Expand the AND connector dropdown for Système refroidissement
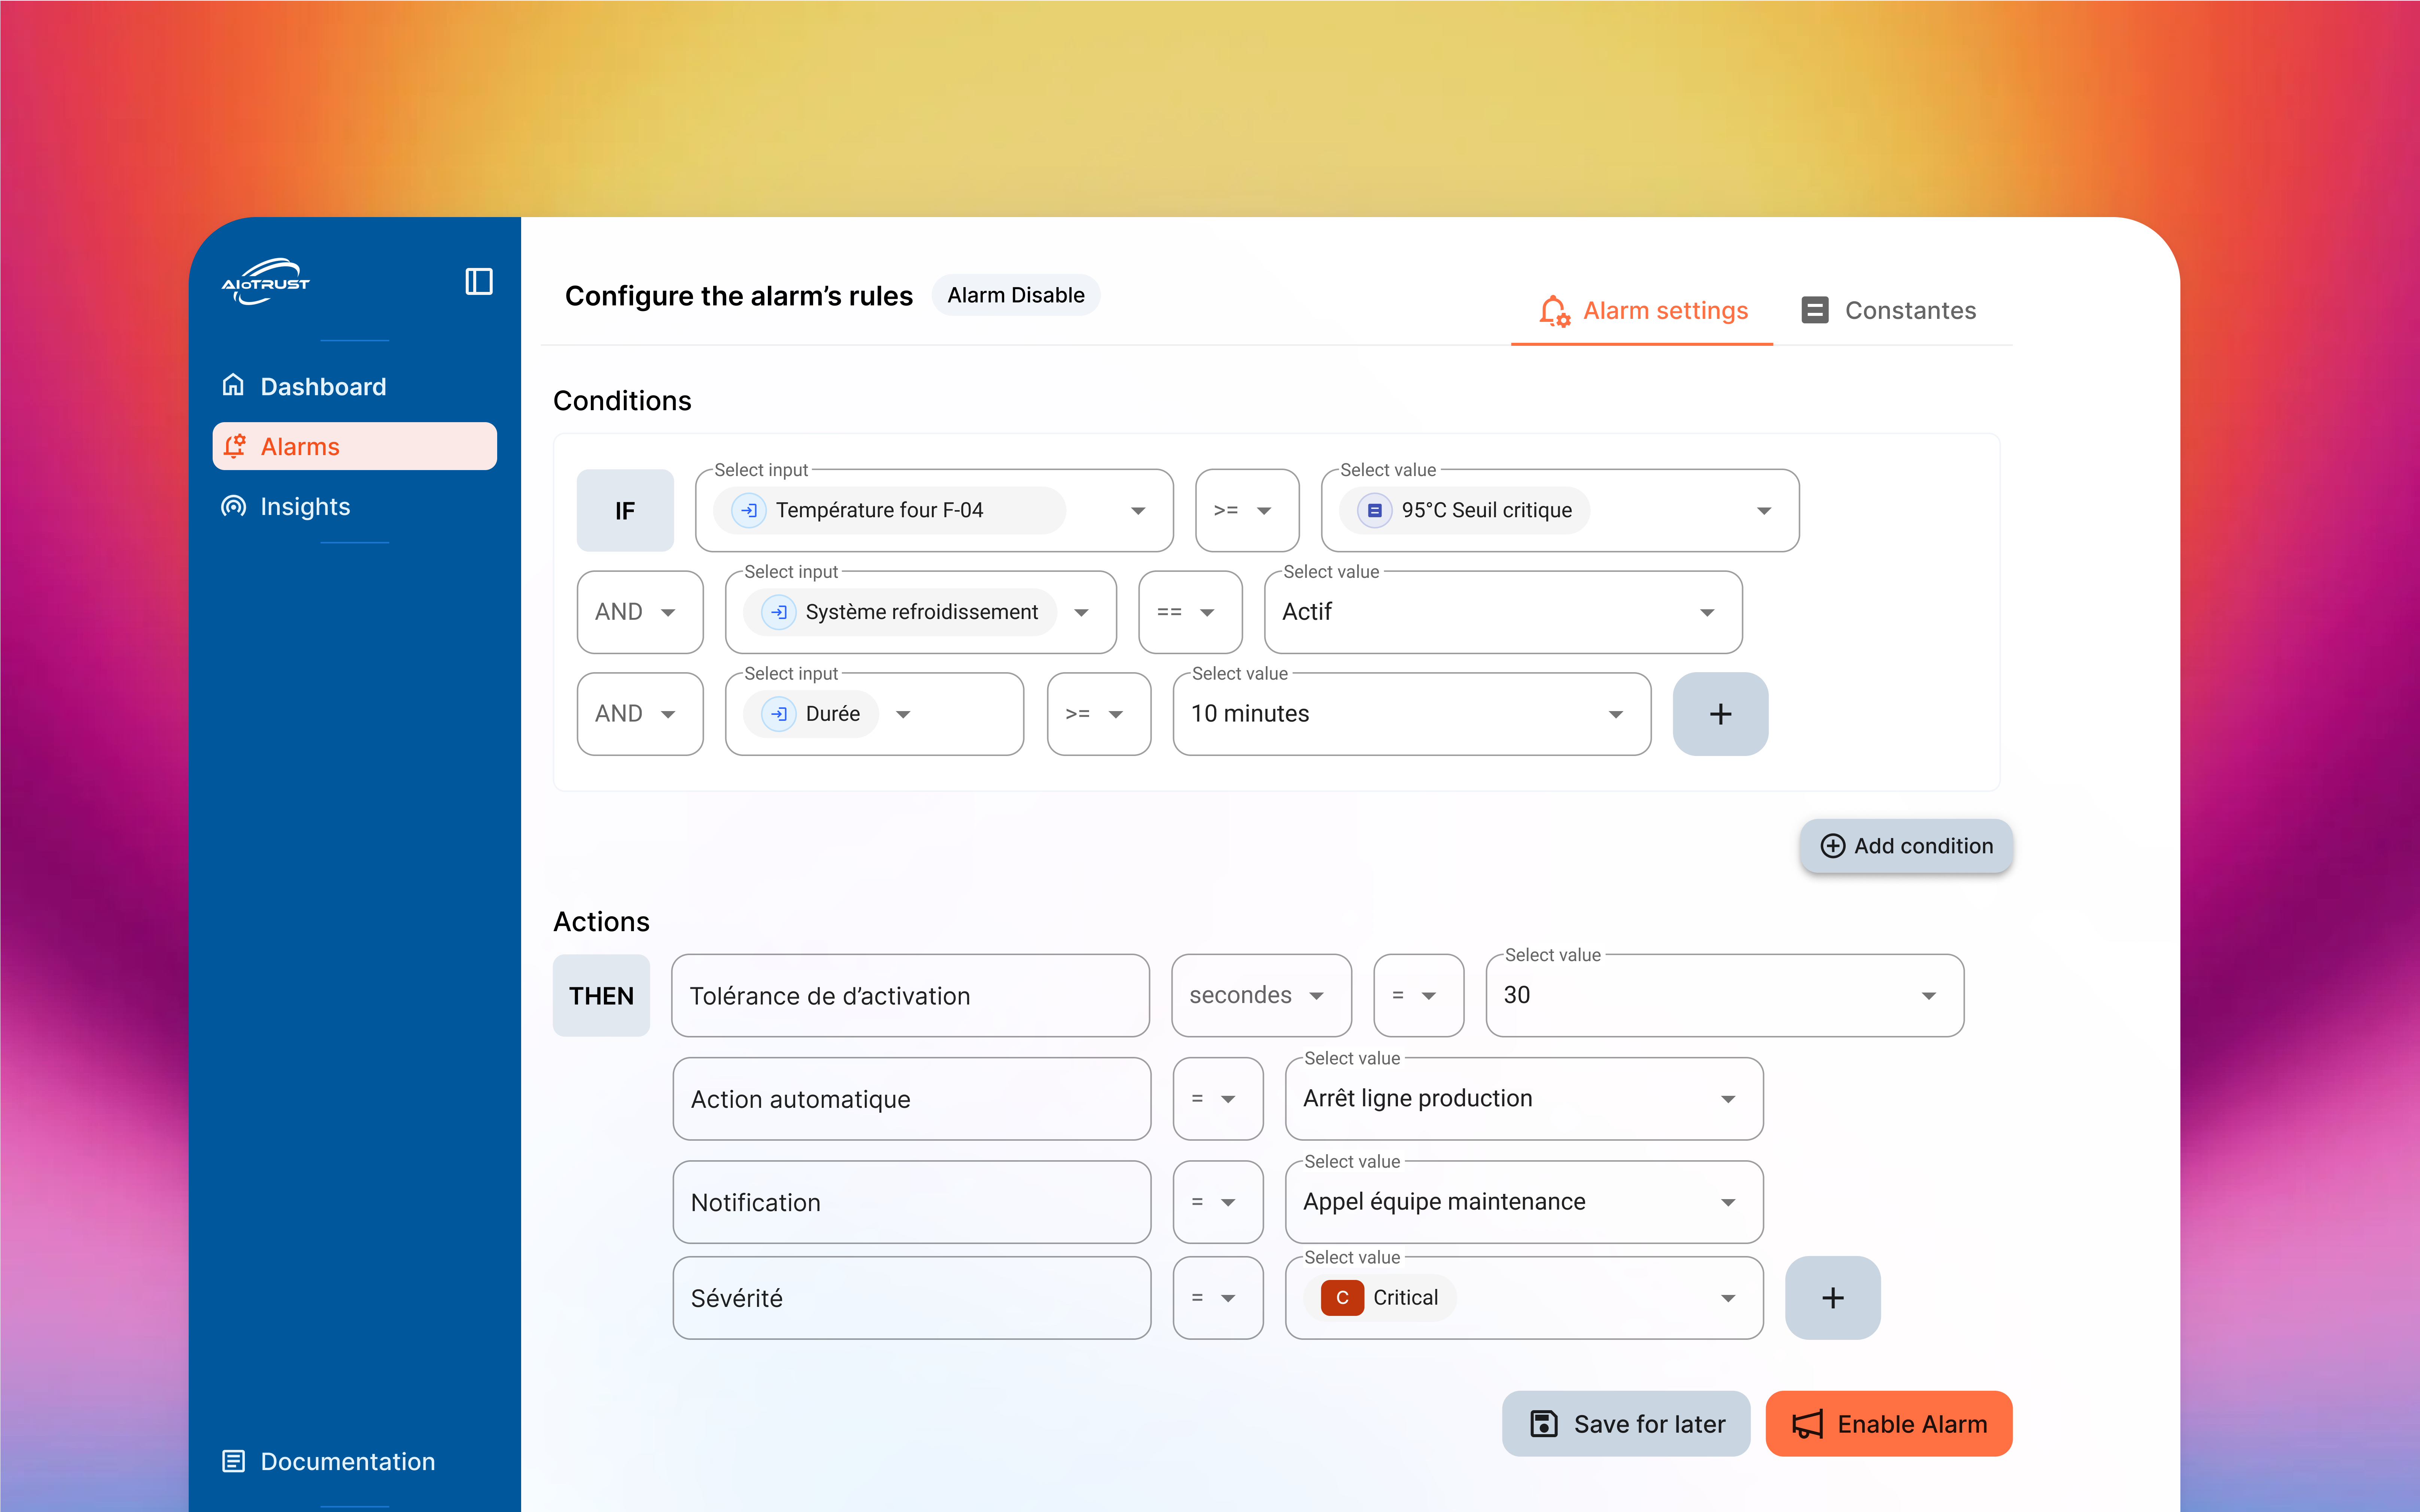This screenshot has height=1512, width=2420. (639, 612)
